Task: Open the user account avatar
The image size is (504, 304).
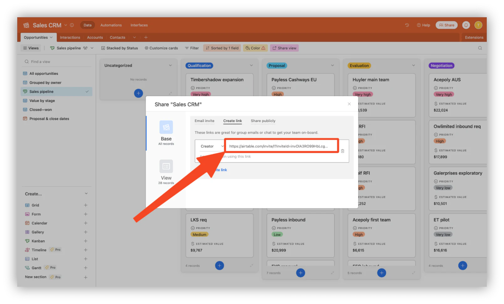Action: pyautogui.click(x=478, y=25)
